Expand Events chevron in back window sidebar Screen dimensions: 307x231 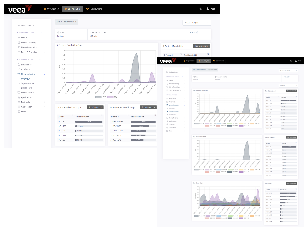pos(45,38)
